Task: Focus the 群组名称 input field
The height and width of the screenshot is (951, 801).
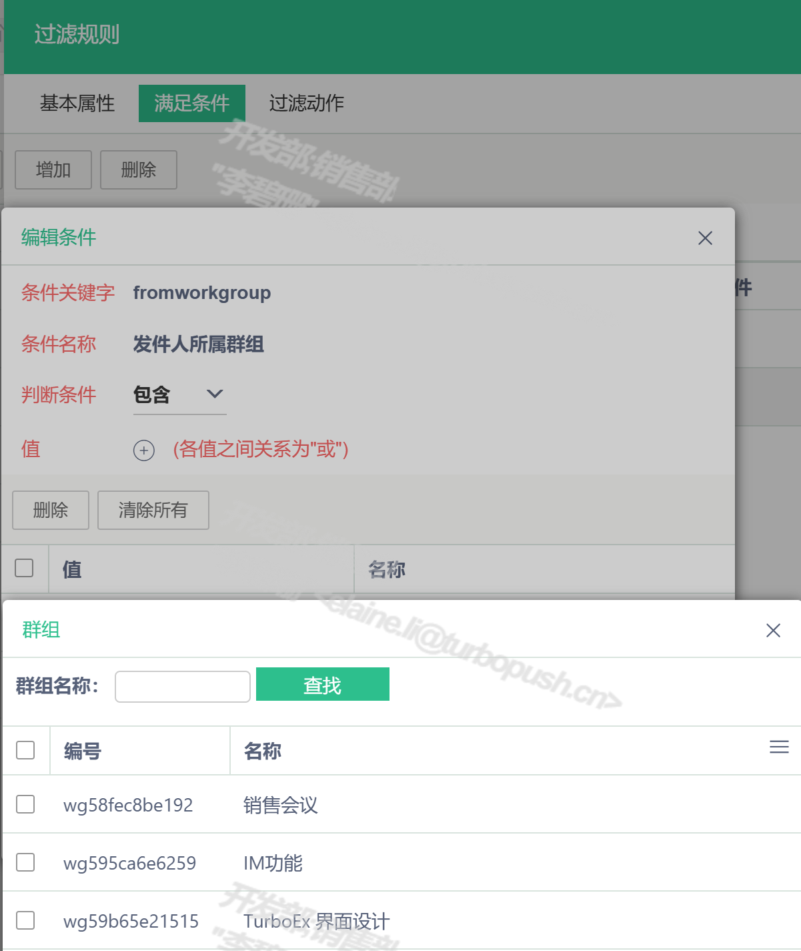Action: click(x=182, y=687)
